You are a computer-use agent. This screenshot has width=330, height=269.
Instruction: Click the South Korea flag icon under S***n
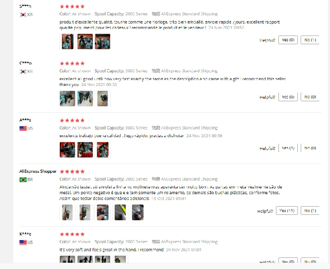(x=23, y=14)
